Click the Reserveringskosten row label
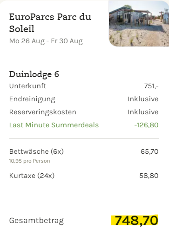Screen dimensions: 169x230 tap(43, 112)
